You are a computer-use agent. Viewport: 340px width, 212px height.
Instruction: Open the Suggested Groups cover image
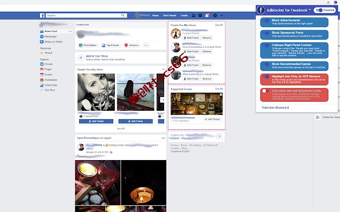click(x=197, y=104)
